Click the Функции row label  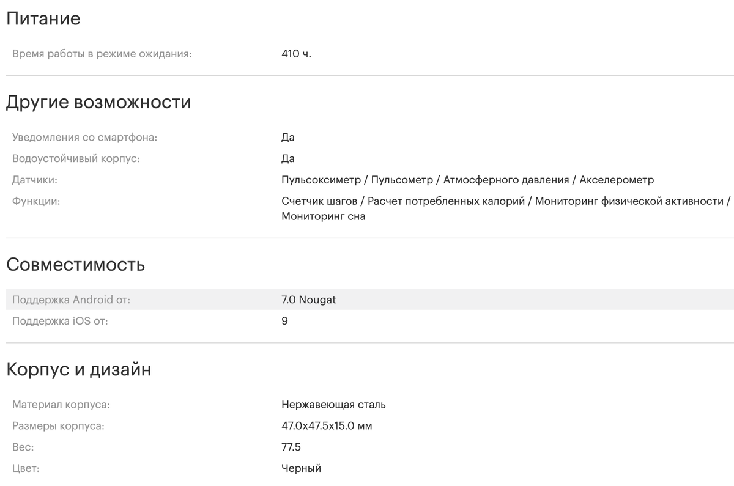coord(36,201)
